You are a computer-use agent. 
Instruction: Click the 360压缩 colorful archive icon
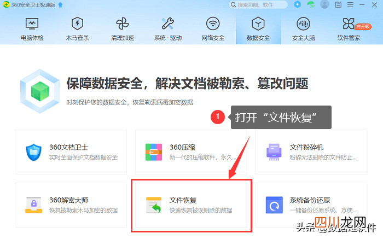pyautogui.click(x=154, y=152)
